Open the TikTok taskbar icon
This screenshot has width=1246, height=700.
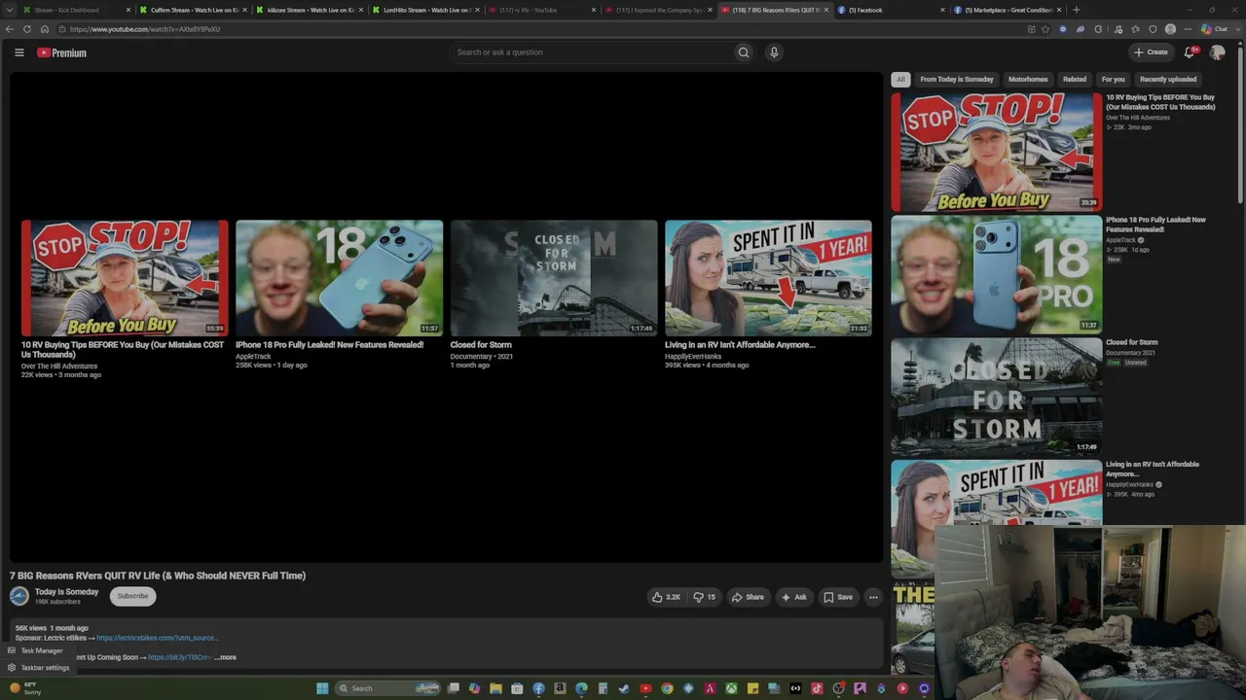click(x=817, y=688)
